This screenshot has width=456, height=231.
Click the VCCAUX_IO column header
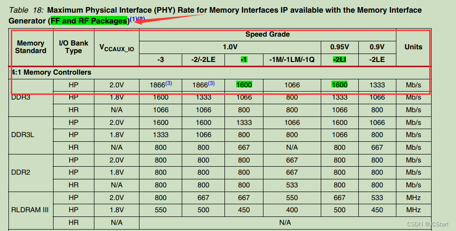click(117, 48)
